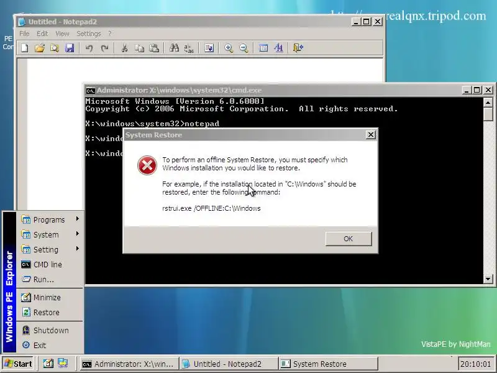Click the second quick launch icon with arrows
Viewport: 497px width, 373px height.
click(x=63, y=364)
